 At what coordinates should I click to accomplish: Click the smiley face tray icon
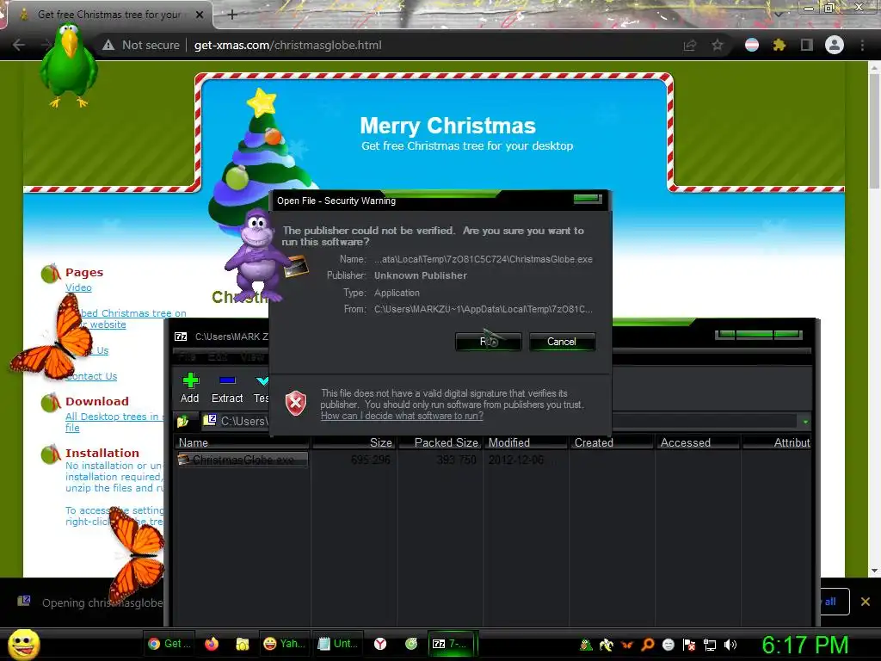[x=668, y=645]
